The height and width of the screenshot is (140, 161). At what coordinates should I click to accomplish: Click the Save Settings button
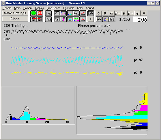coord(15,13)
